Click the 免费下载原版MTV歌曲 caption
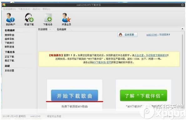186x120 pixels. pyautogui.click(x=74, y=107)
